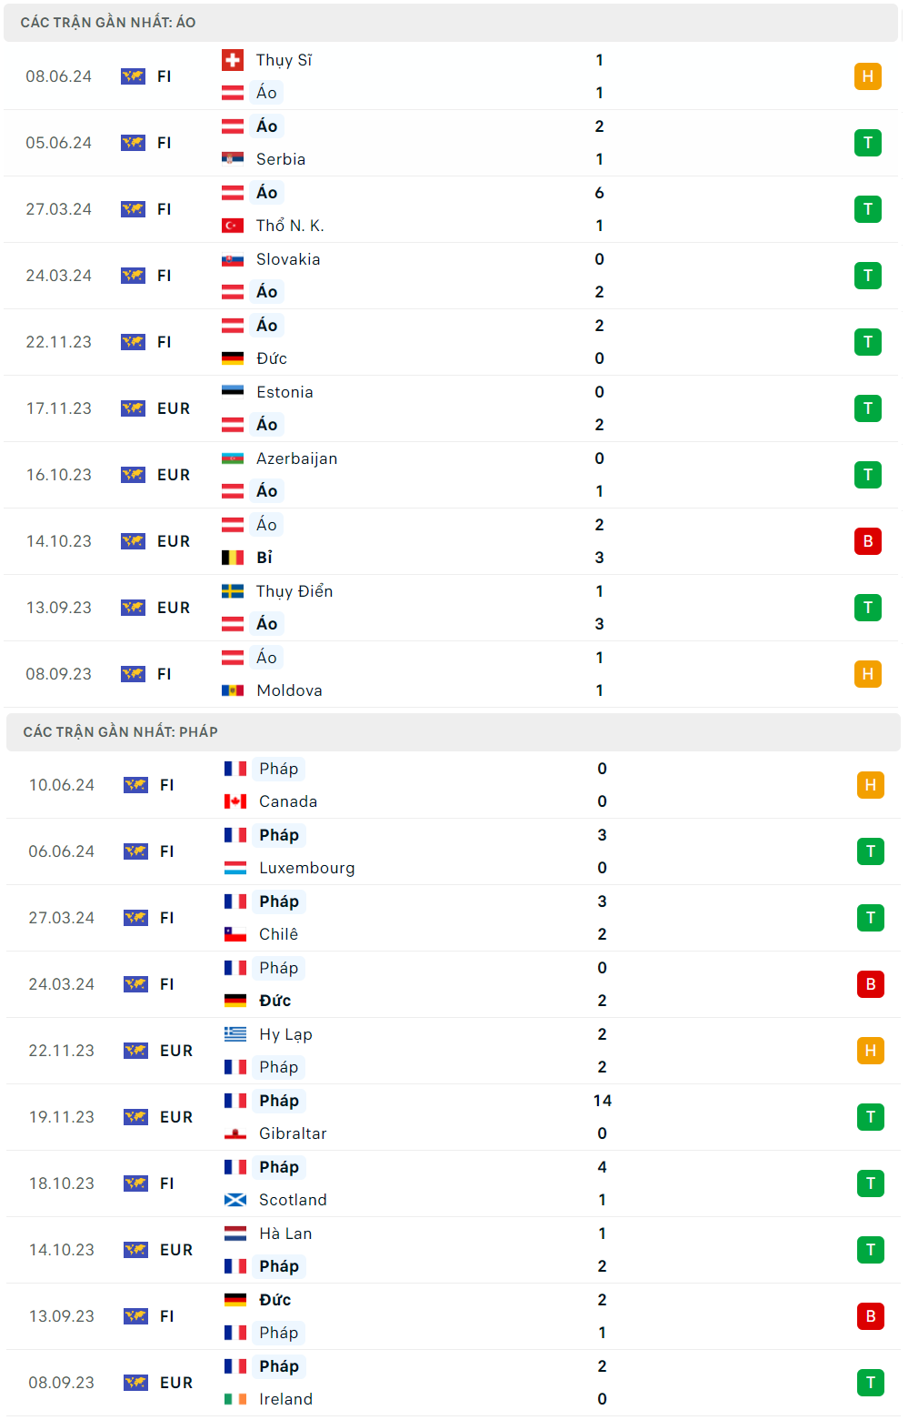Click the Scotland flag icon
The width and height of the screenshot is (908, 1420).
[235, 1200]
